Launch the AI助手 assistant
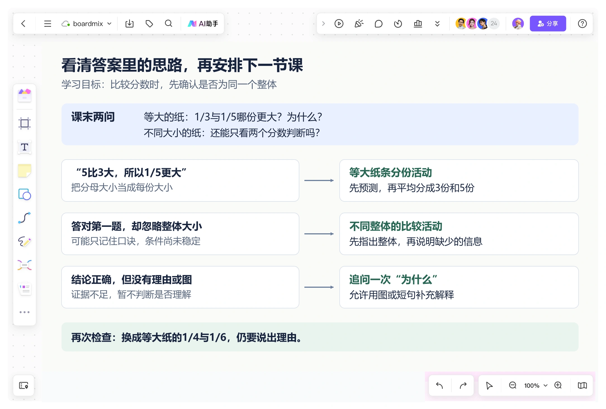 click(203, 24)
